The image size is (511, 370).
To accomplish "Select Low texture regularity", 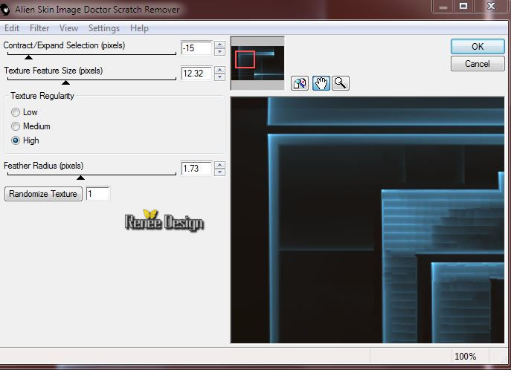I will (16, 112).
